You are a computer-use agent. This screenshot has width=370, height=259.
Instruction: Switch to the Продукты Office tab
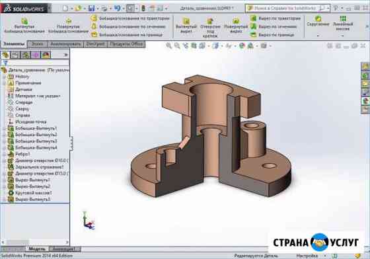click(x=126, y=44)
